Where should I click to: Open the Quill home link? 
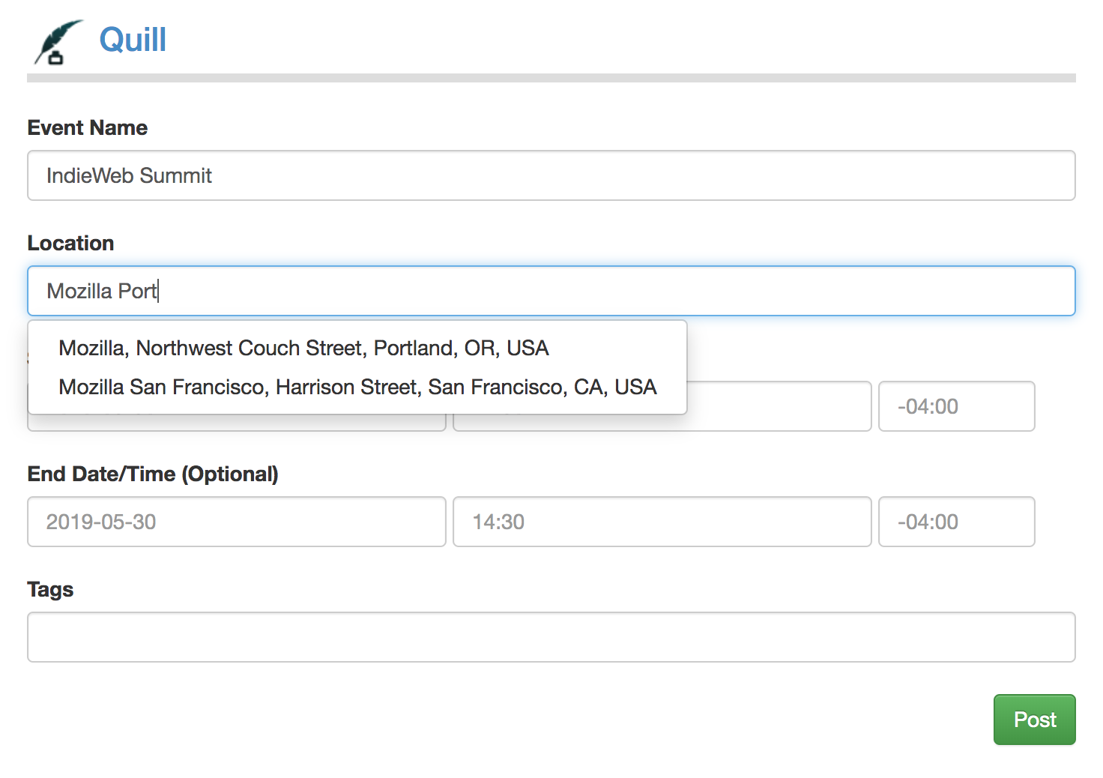pos(133,40)
